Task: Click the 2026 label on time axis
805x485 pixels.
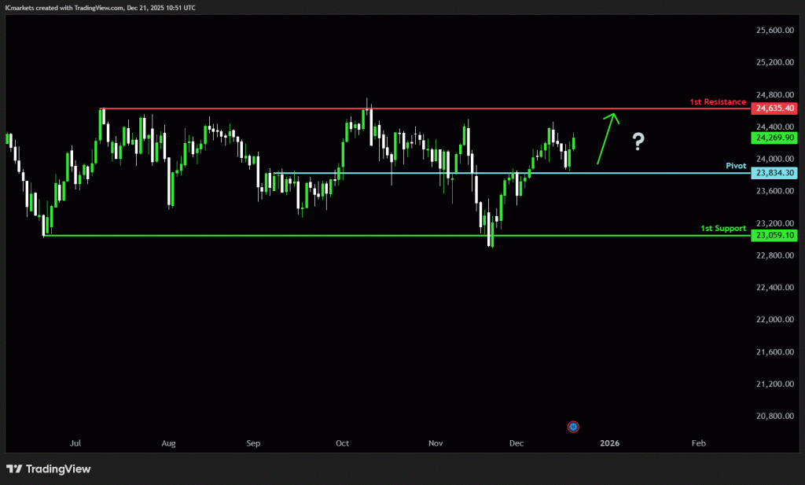Action: [x=609, y=443]
